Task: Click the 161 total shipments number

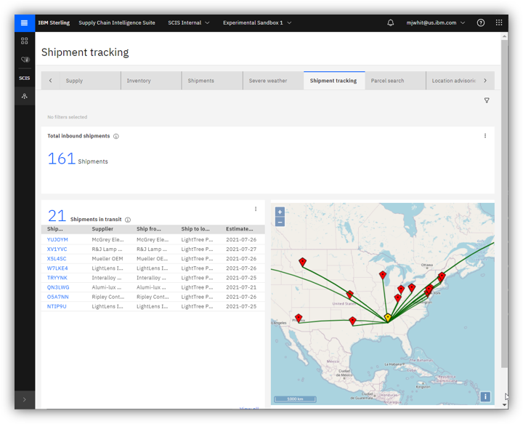Action: point(61,159)
